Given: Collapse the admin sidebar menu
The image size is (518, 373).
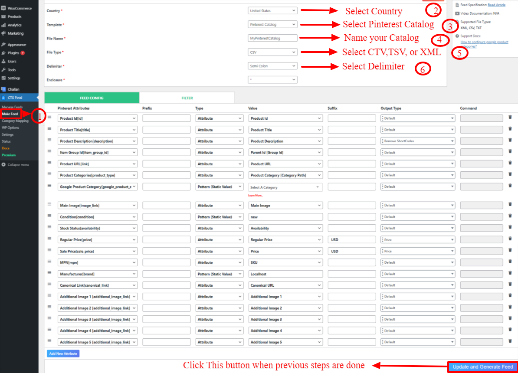Looking at the screenshot, I should pyautogui.click(x=16, y=164).
